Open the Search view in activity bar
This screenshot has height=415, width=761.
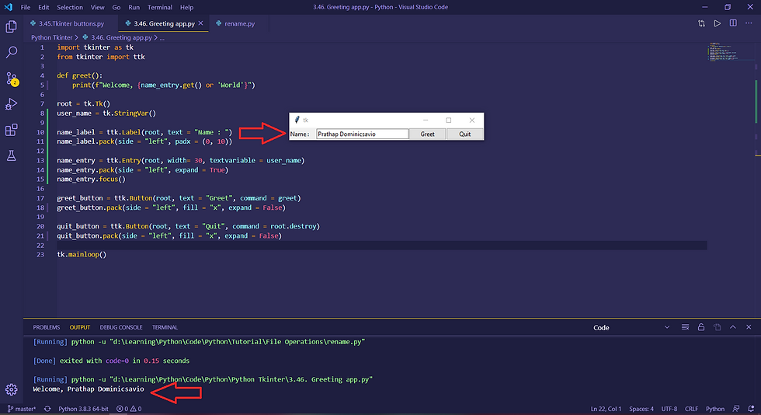coord(11,52)
